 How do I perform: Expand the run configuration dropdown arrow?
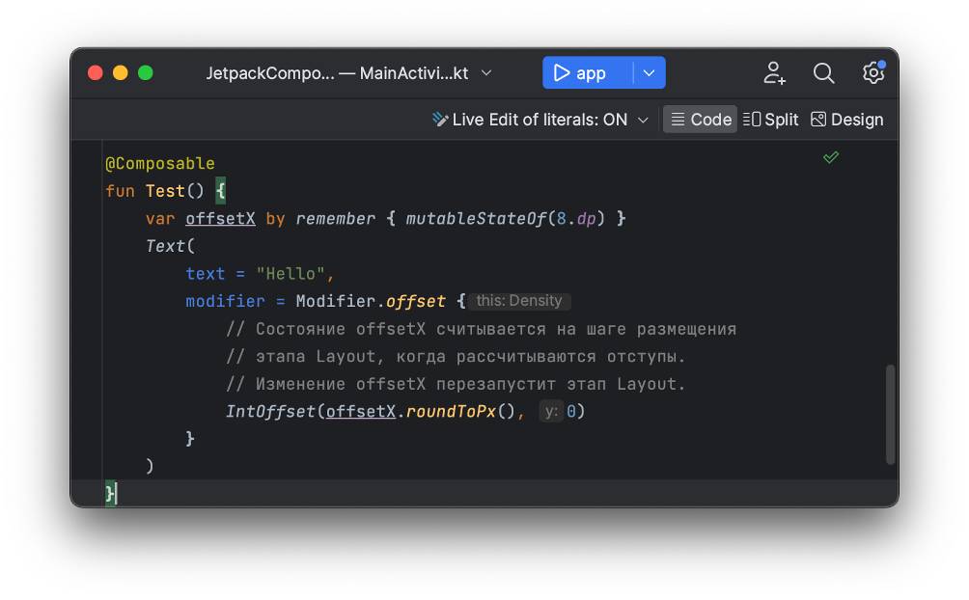tap(650, 73)
